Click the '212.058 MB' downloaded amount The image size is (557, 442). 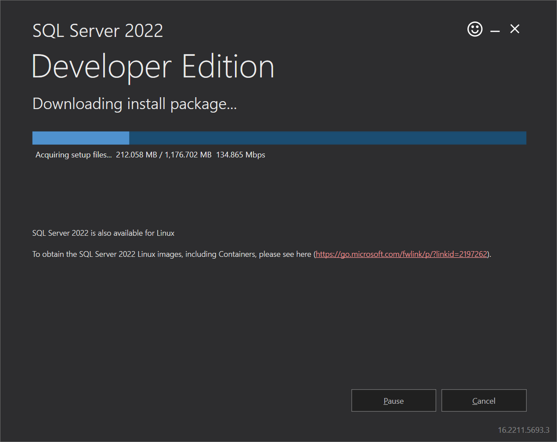tap(137, 155)
